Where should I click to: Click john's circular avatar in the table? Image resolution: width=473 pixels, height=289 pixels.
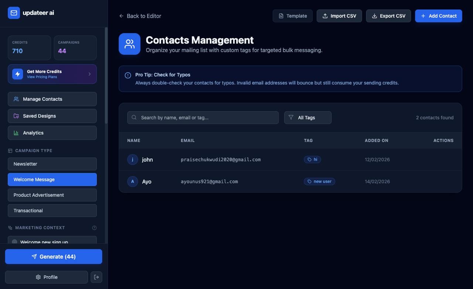coord(132,159)
